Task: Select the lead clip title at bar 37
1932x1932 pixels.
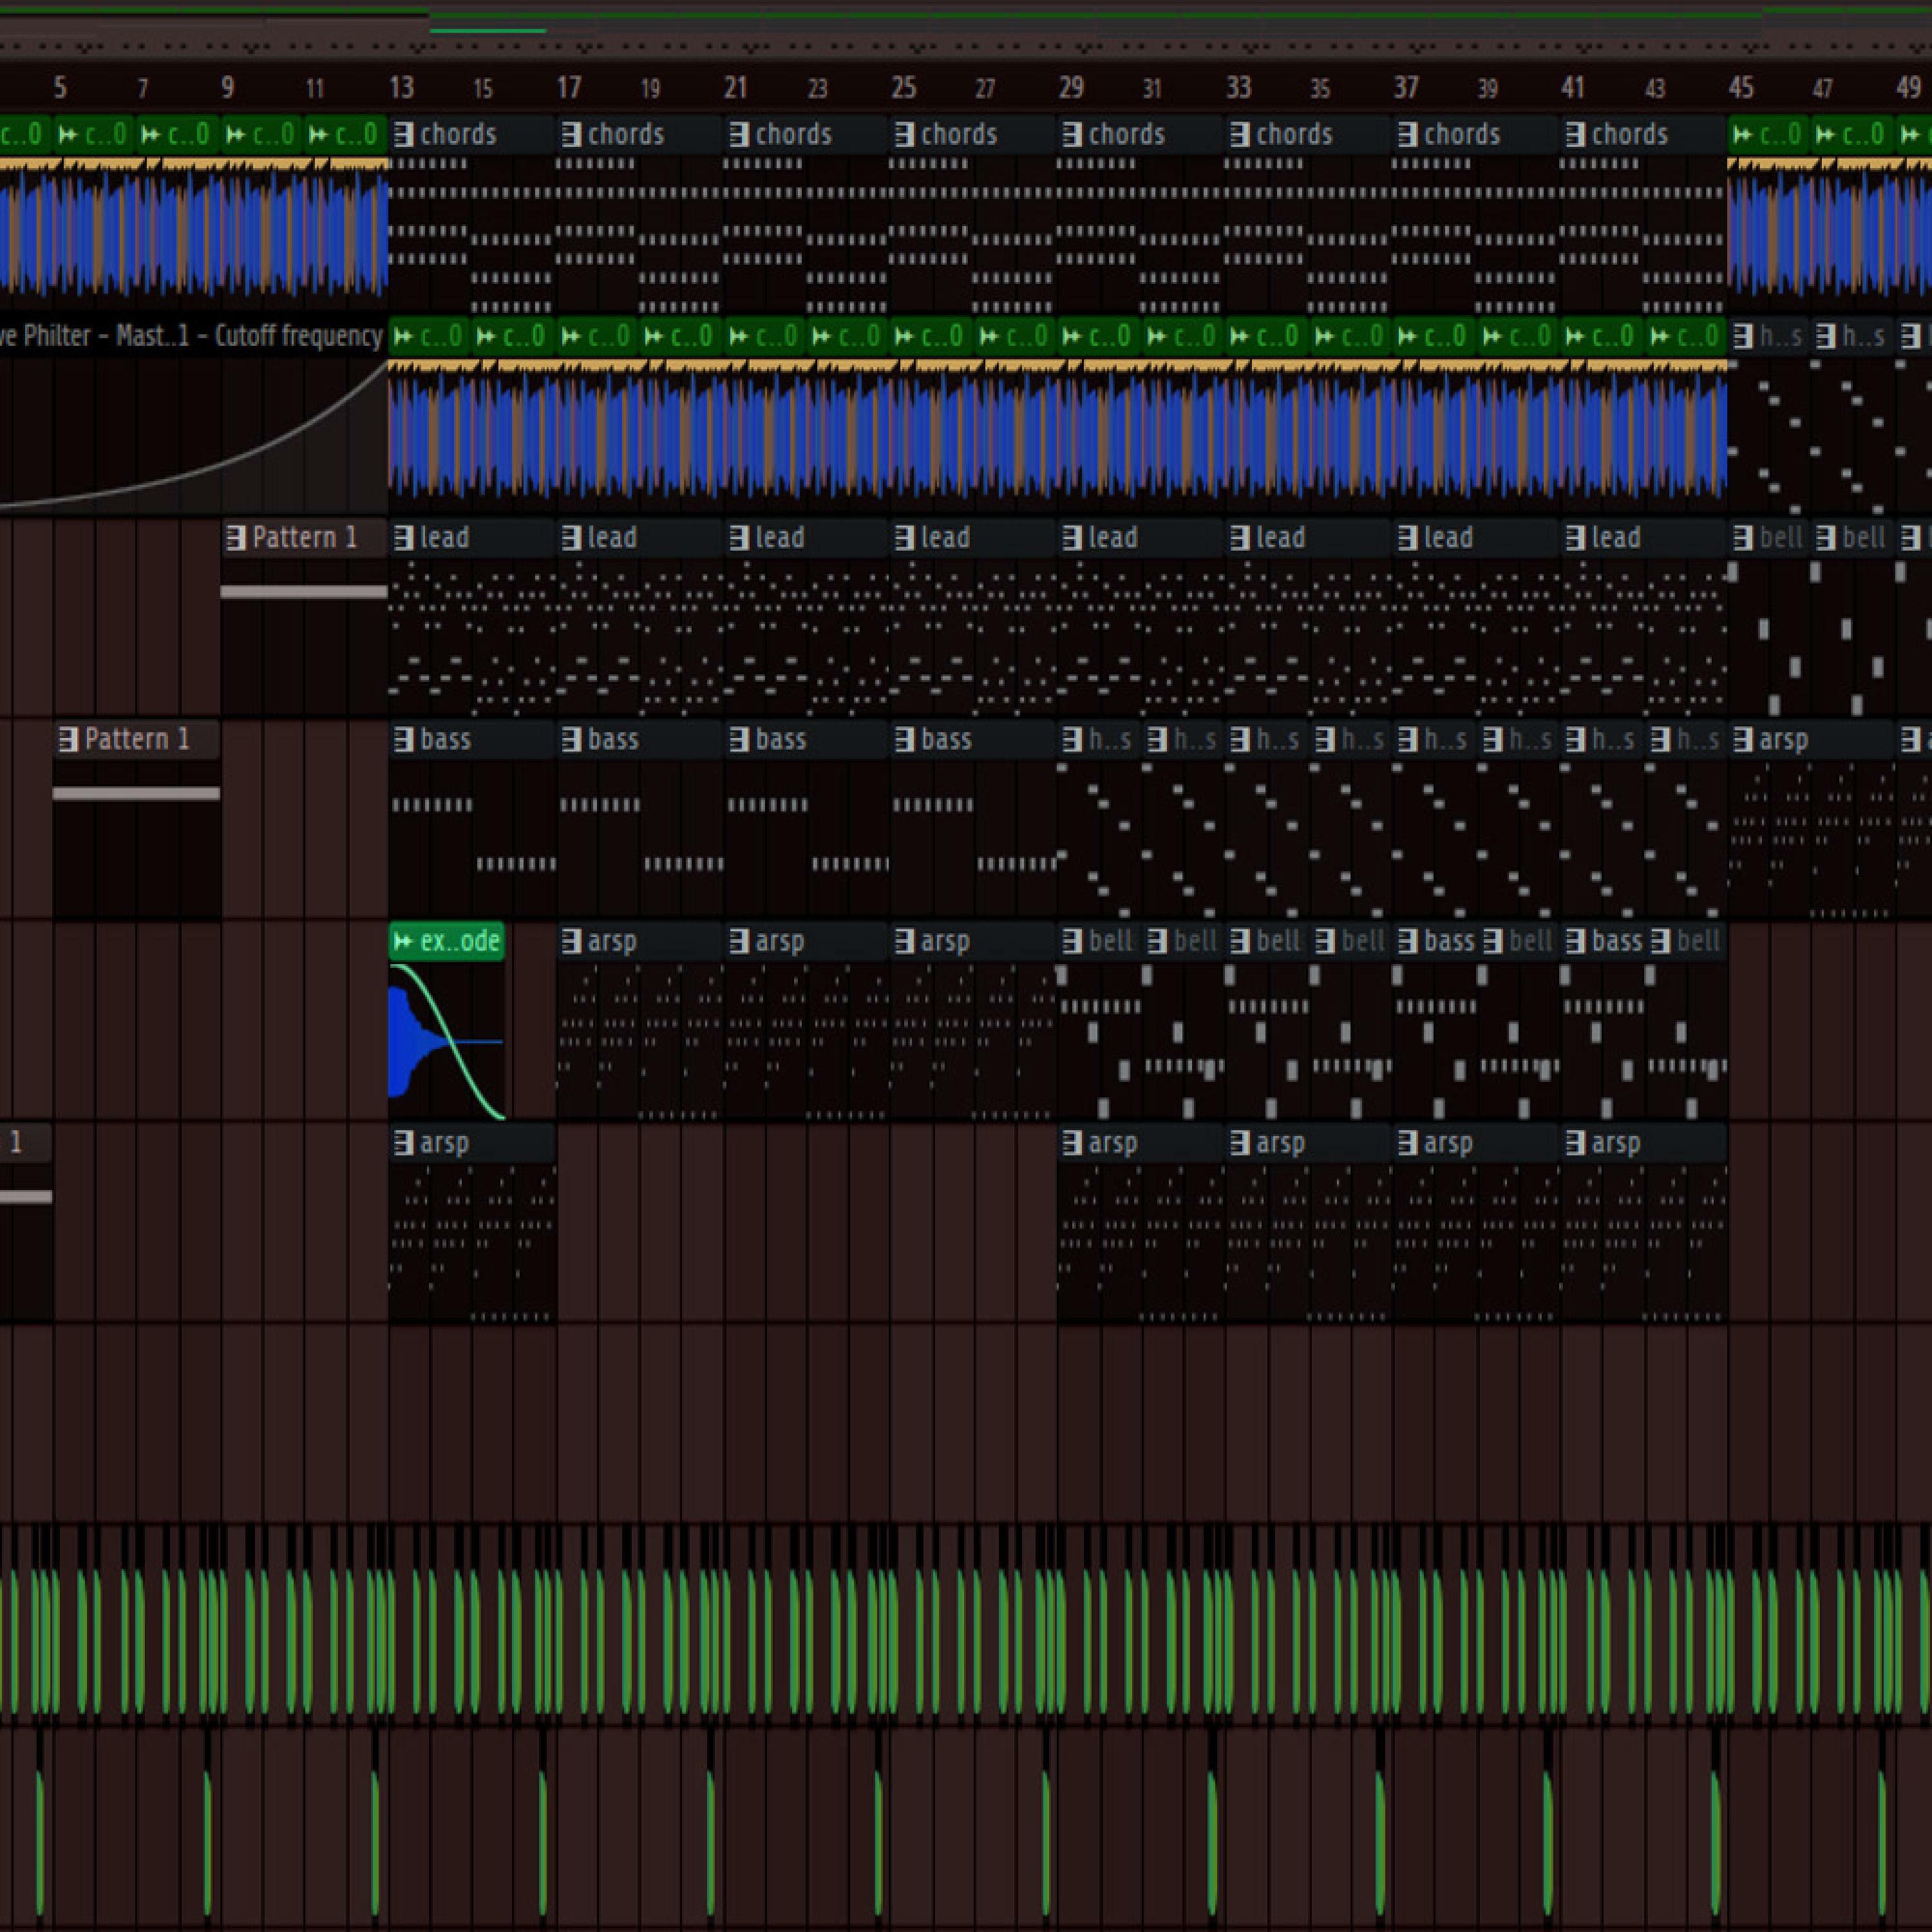Action: (x=1448, y=538)
